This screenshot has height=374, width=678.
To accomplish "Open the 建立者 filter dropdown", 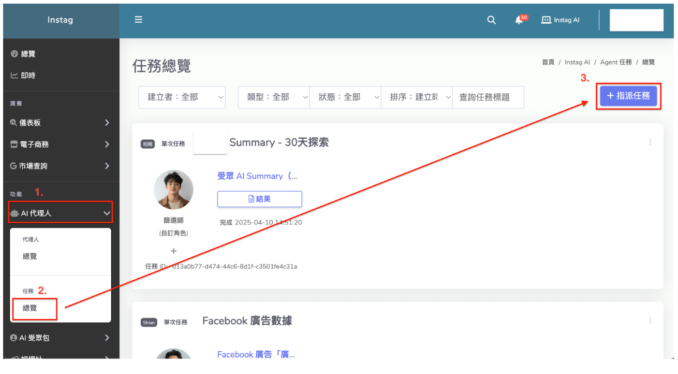I will click(x=182, y=97).
